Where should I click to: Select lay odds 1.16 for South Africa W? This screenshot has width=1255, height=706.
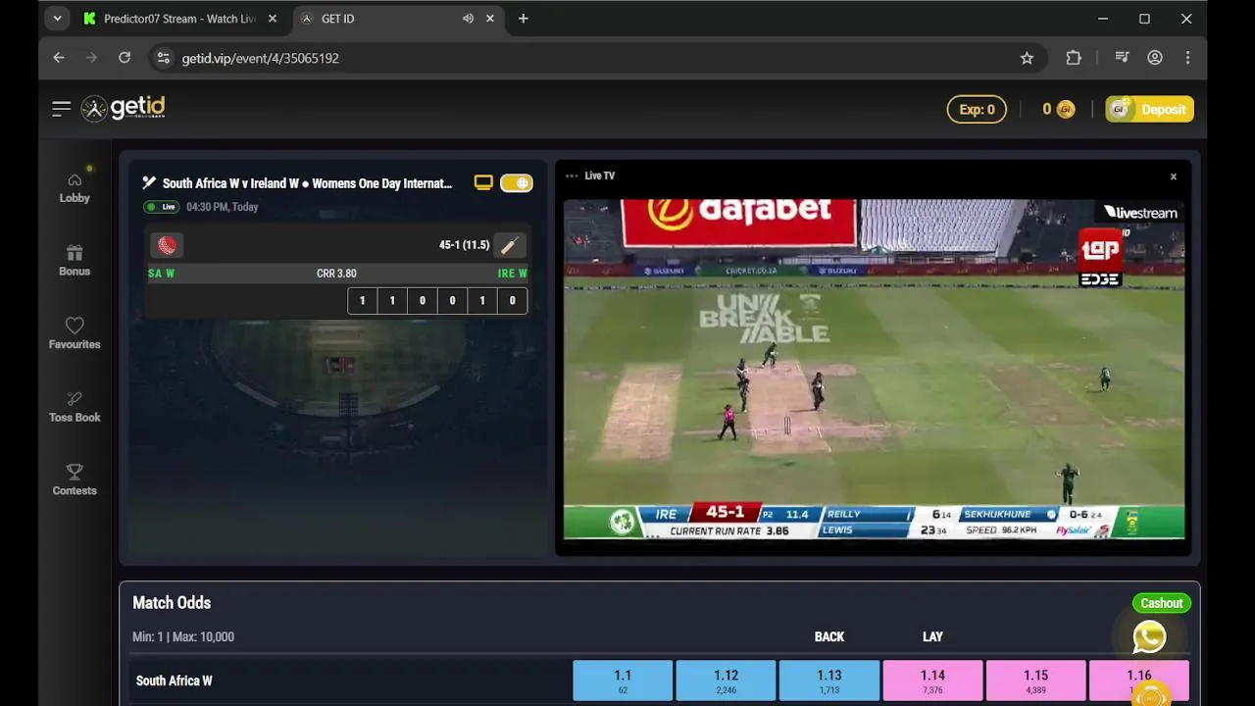pyautogui.click(x=1138, y=681)
